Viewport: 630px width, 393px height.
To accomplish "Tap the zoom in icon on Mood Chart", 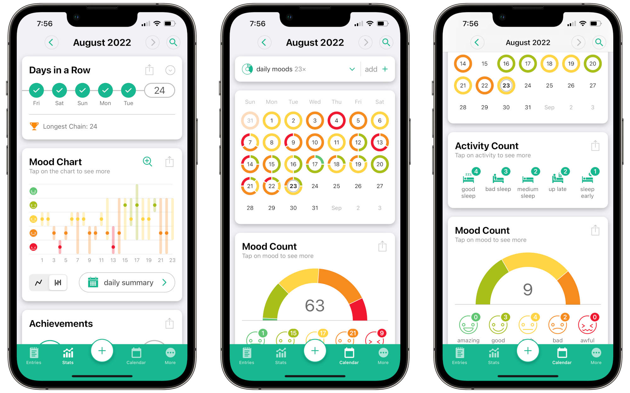I will click(147, 162).
